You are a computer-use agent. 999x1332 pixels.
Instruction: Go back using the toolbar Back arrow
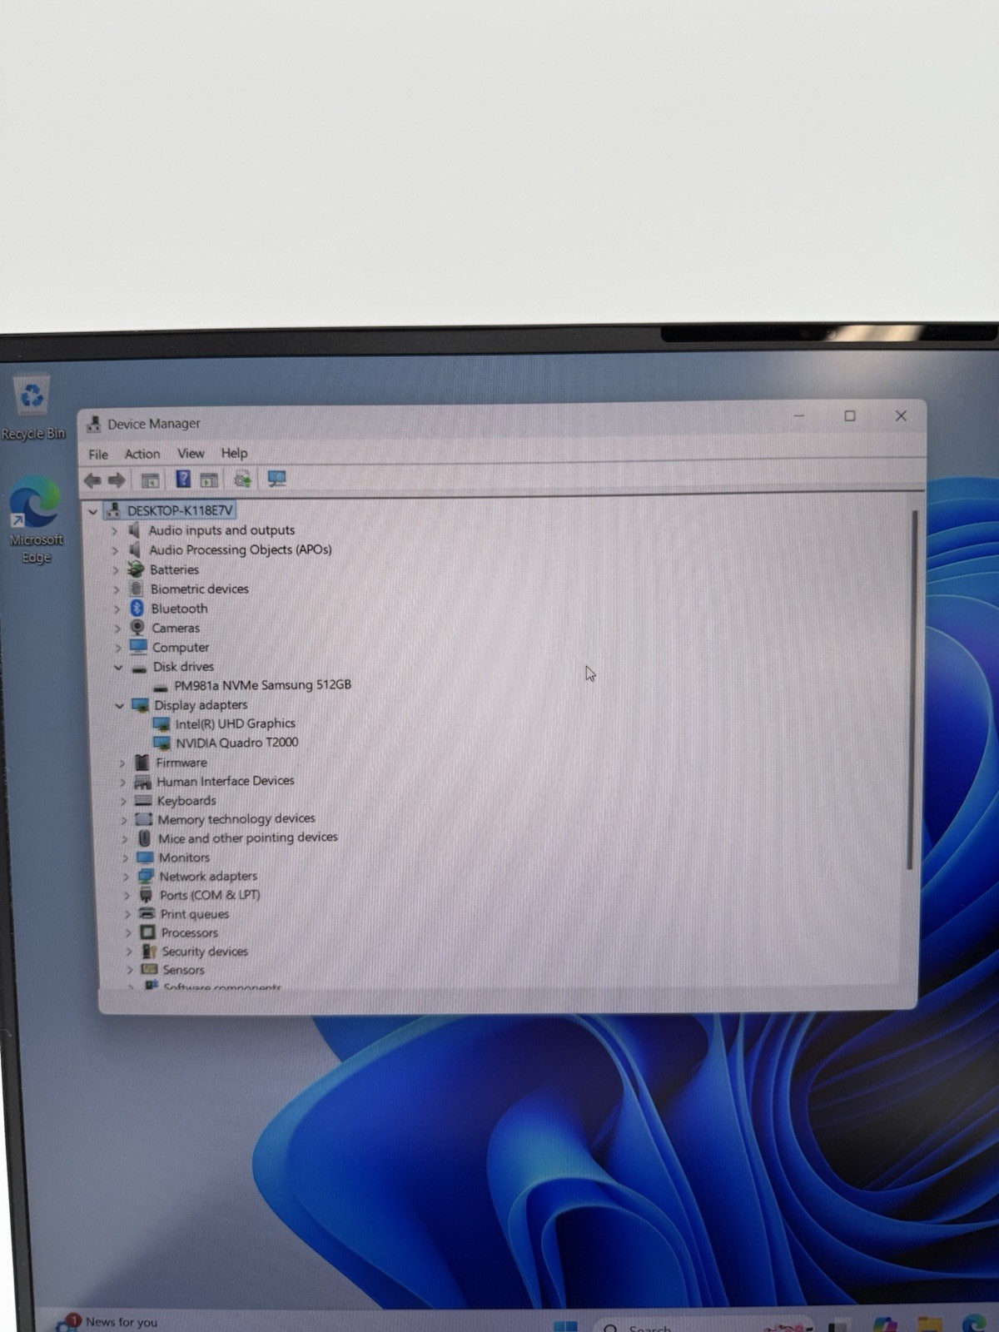pos(92,480)
